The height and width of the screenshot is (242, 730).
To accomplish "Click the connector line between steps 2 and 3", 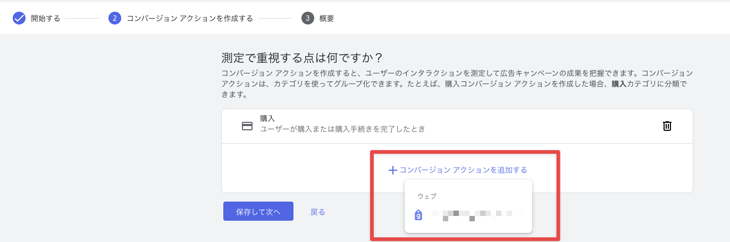I will coord(276,19).
